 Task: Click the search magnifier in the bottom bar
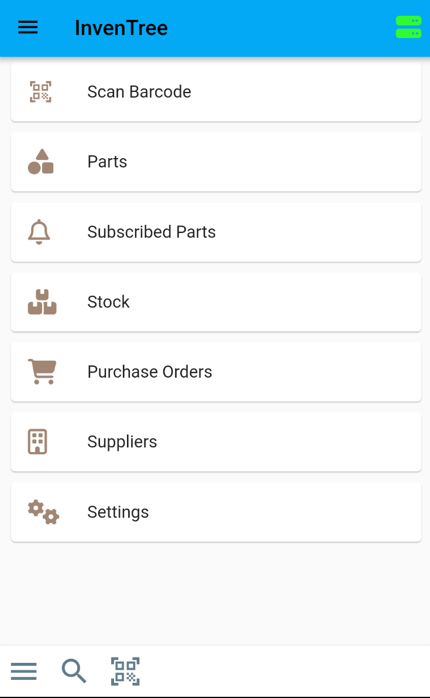click(74, 671)
